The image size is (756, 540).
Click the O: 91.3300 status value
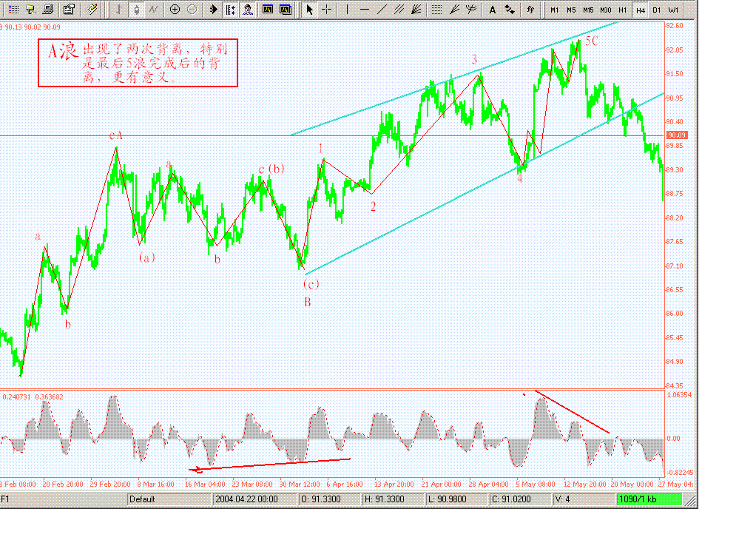click(x=329, y=499)
